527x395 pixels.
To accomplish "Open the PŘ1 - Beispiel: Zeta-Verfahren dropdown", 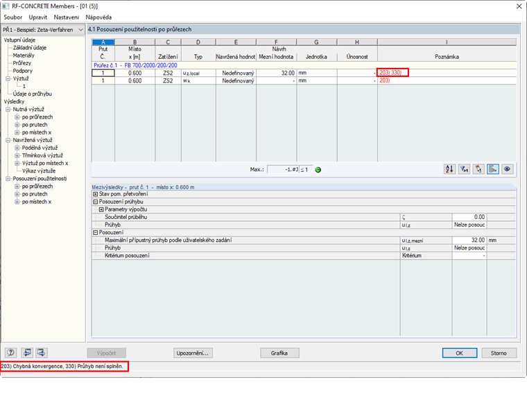I will click(43, 30).
